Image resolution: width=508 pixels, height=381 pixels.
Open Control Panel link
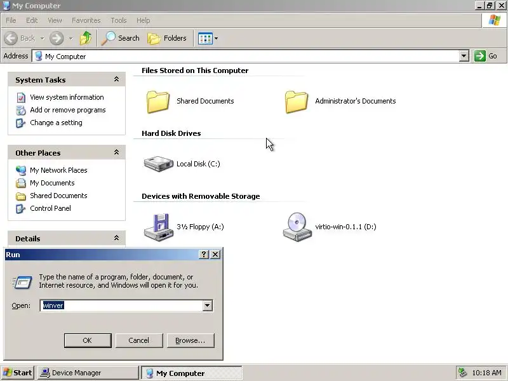point(50,208)
